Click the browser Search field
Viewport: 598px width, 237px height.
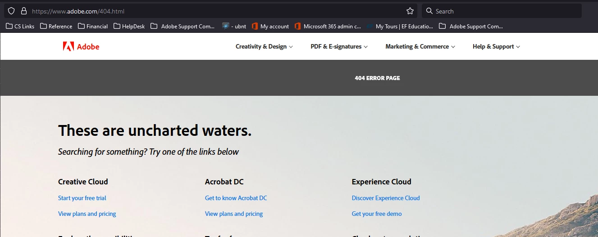[502, 11]
